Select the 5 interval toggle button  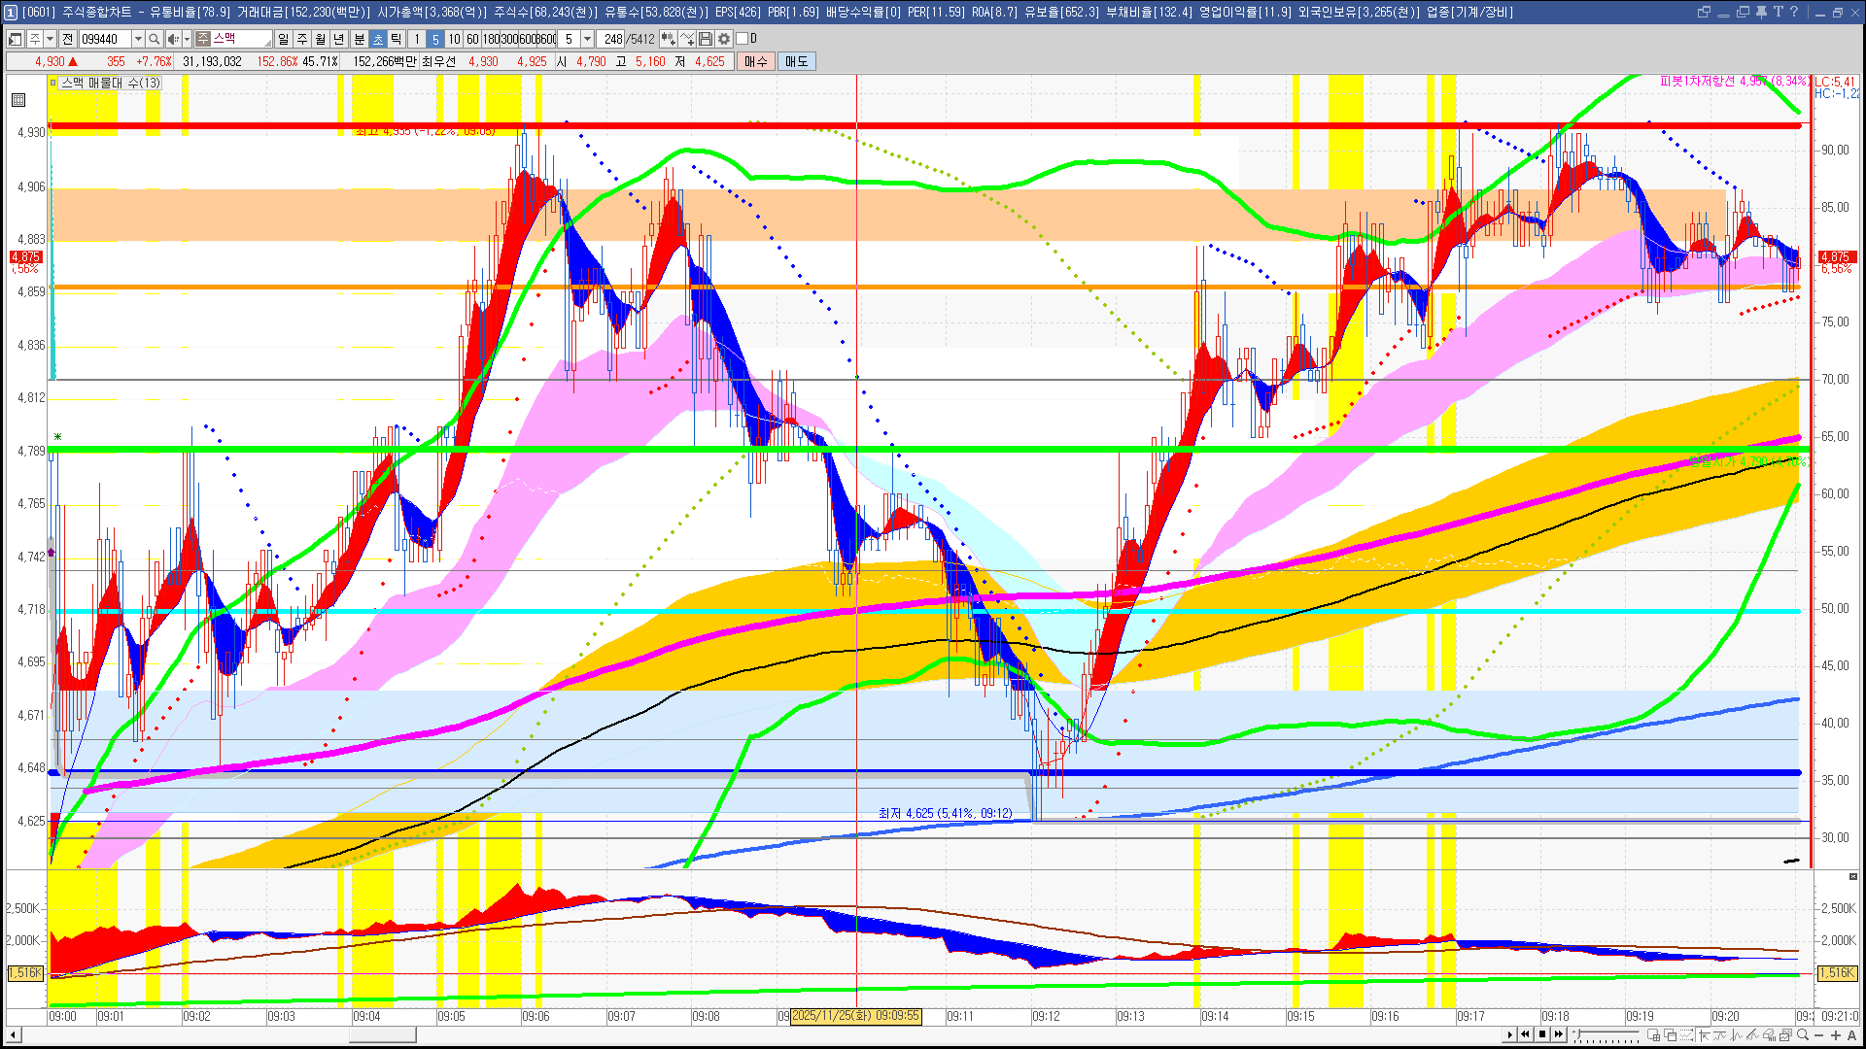(x=434, y=39)
